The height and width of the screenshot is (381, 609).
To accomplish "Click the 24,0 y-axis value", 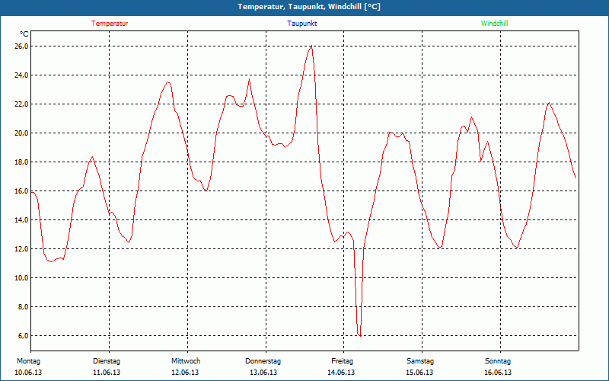I will click(x=22, y=75).
